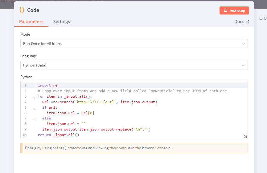Click line number 1 in the gutter
The image size is (267, 173).
25,85
